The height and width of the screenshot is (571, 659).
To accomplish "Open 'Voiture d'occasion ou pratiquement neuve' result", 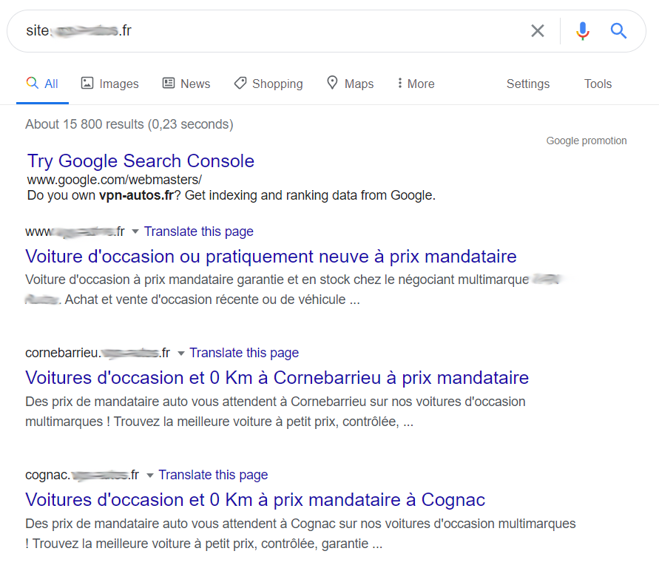I will tap(271, 257).
